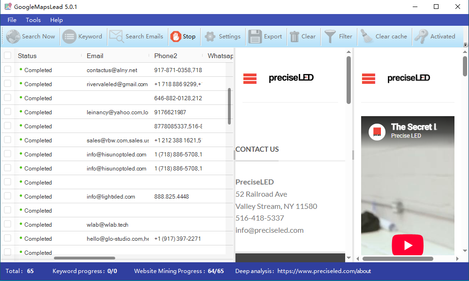This screenshot has width=469, height=281.
Task: Check the row with rivervaleled@gmail.com
Action: pos(8,84)
